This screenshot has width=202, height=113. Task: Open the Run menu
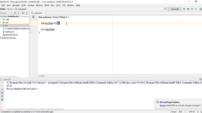click(52, 5)
